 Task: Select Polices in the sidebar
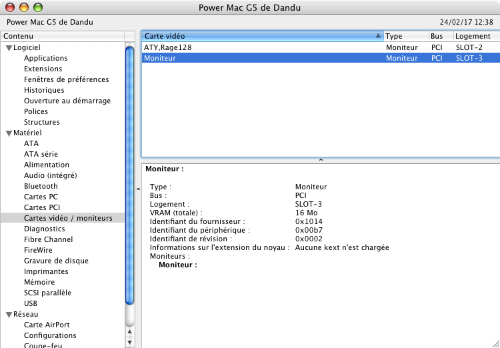click(36, 111)
